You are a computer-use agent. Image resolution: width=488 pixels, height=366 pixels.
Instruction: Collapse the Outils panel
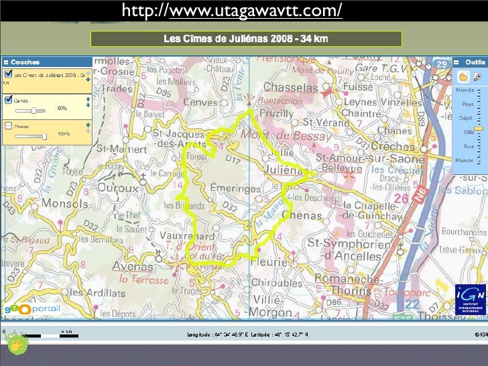pyautogui.click(x=456, y=62)
